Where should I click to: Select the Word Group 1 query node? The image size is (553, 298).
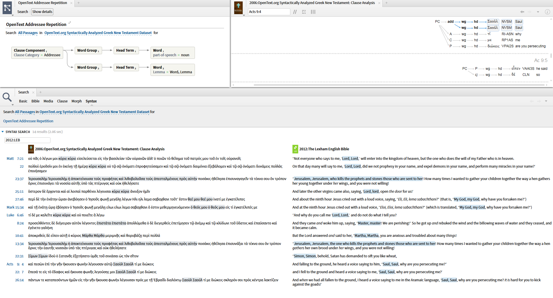[88, 50]
